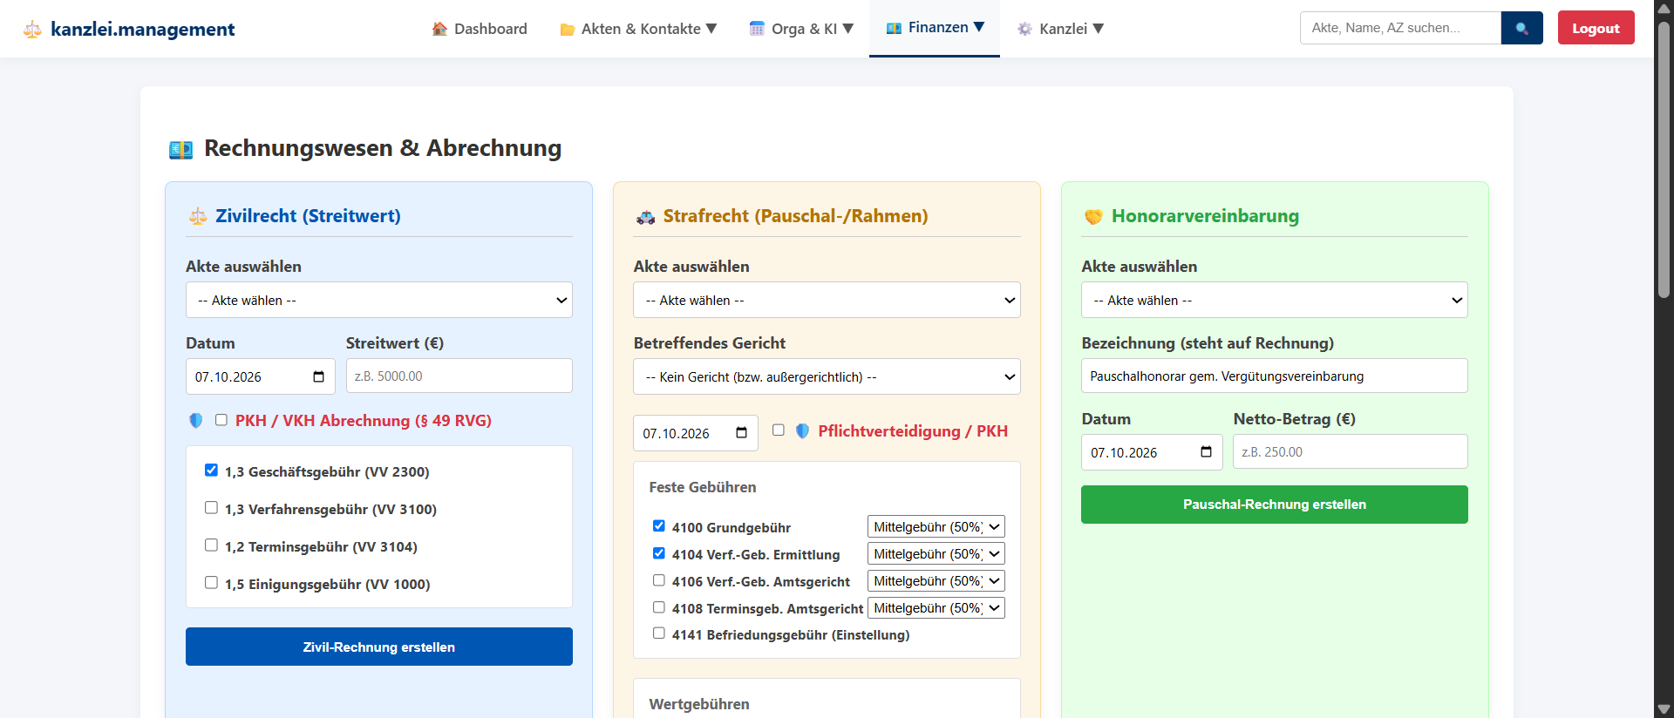The height and width of the screenshot is (718, 1674).
Task: Click the money icon next to Finanzen
Action: [x=894, y=28]
